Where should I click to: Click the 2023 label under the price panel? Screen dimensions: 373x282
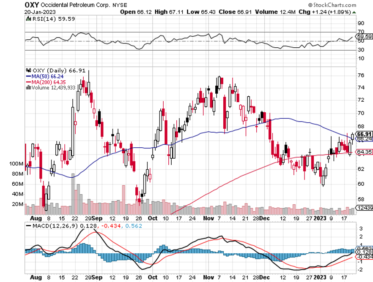pyautogui.click(x=320, y=218)
